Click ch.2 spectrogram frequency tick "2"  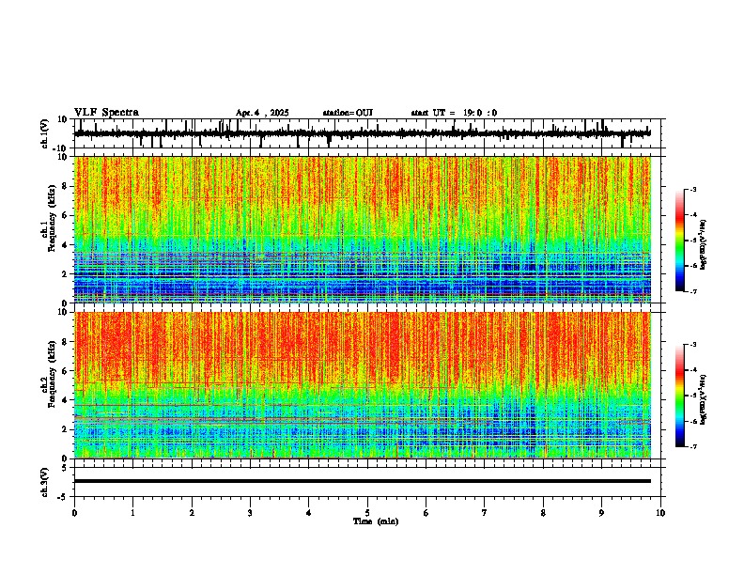[x=66, y=429]
